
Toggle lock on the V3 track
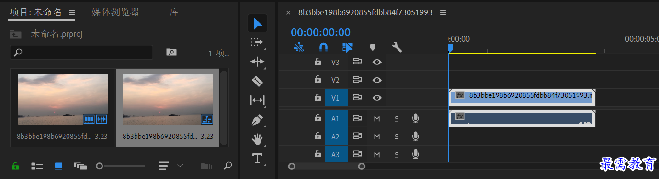click(317, 62)
